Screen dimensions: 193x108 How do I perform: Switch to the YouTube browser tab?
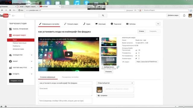[x=50, y=7]
